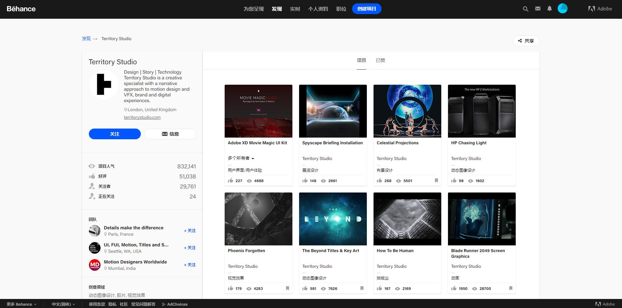This screenshot has width=622, height=308.
Task: Open the Blade Runner 2049 thumbnail
Action: coord(482,219)
